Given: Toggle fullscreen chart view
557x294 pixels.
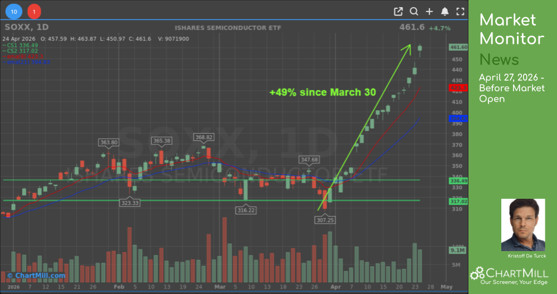Looking at the screenshot, I should tap(460, 11).
